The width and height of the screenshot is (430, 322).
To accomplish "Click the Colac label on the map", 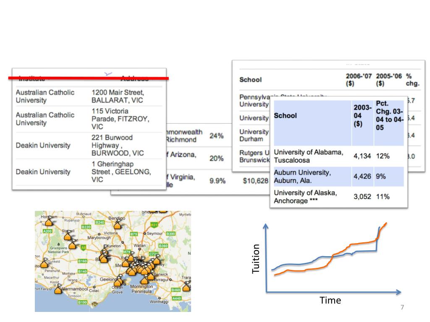I will coord(94,291).
